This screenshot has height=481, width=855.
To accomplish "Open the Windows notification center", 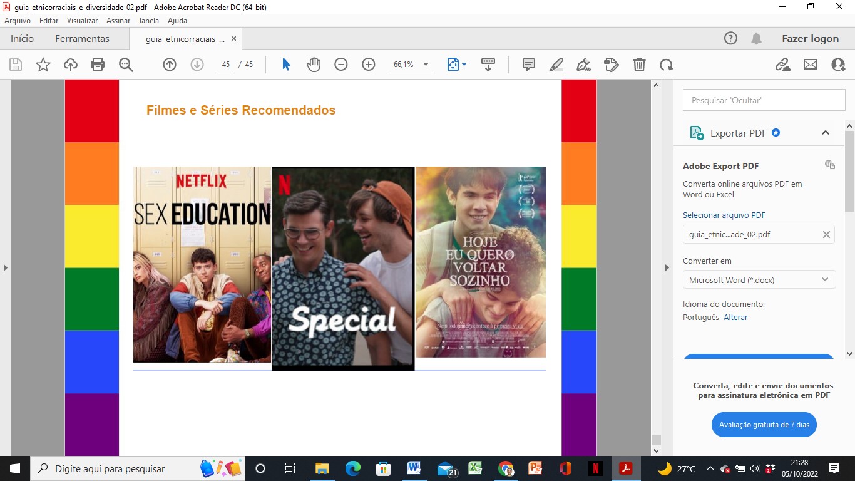I will coord(834,468).
